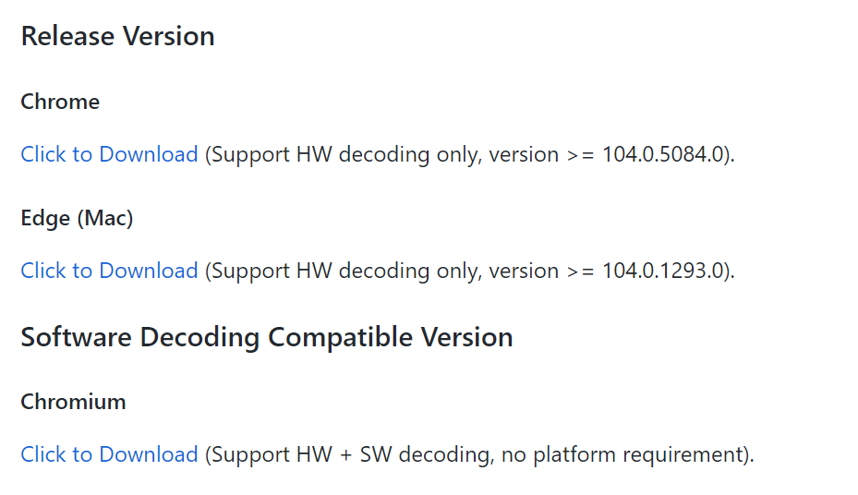Open the Edge (Mac) Click to Download link
Screen dimensions: 858x495
[109, 271]
